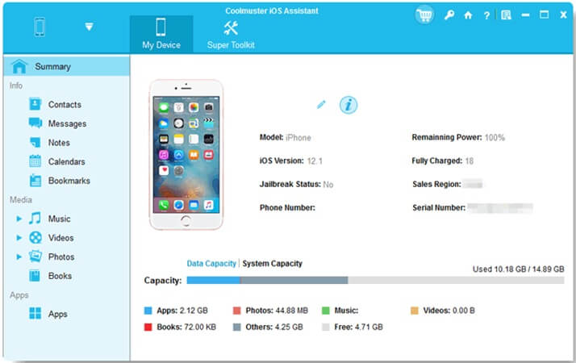Click the gray-blue Others segment of capacity bar
The image size is (576, 363).
click(x=294, y=281)
